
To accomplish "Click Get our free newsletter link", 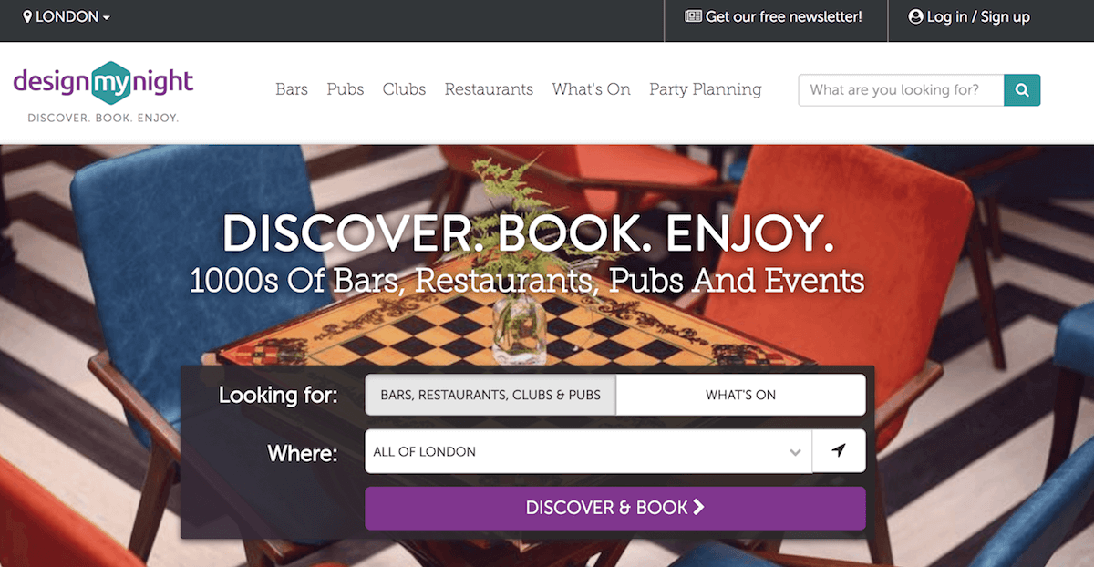I will (773, 17).
